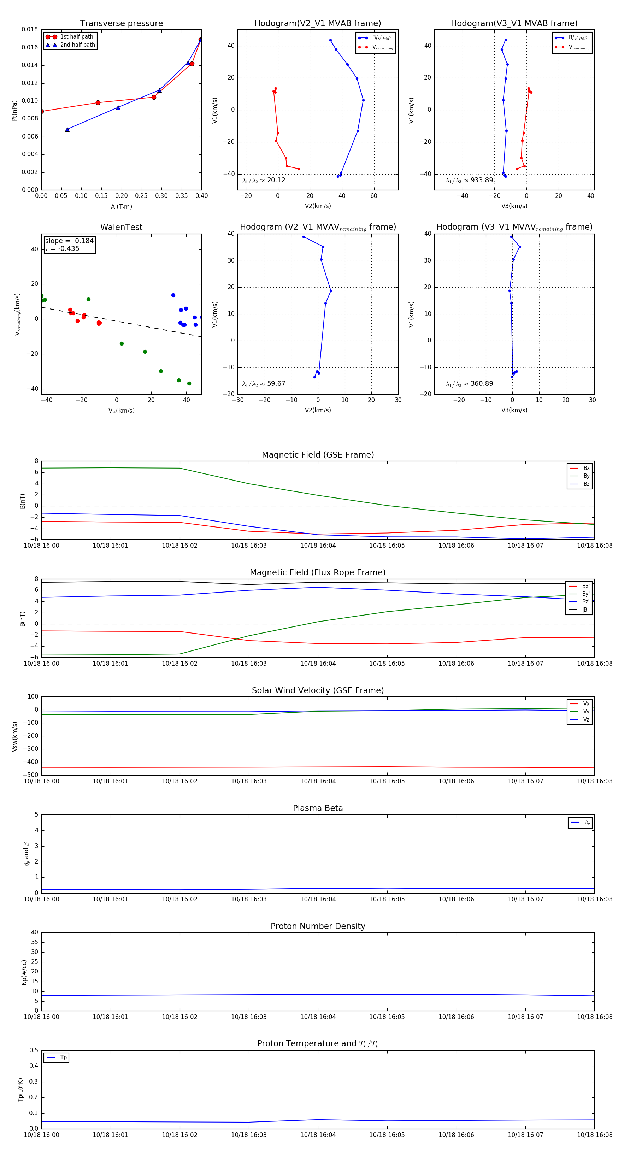Click the 'Proton Number Density' title
636x1166 pixels.
[318, 926]
